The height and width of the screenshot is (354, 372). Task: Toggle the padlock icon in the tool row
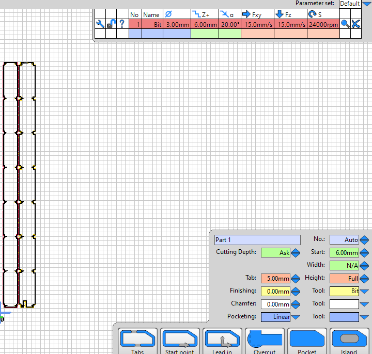point(111,24)
